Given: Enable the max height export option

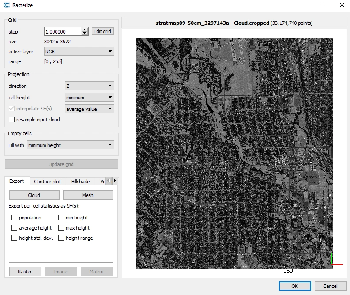Looking at the screenshot, I should point(61,228).
